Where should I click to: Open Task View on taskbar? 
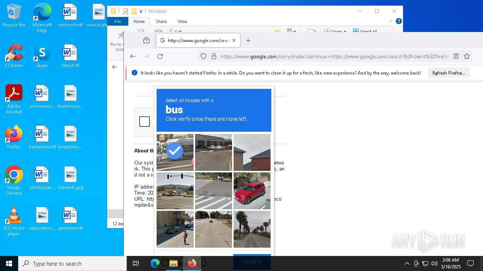(136, 263)
